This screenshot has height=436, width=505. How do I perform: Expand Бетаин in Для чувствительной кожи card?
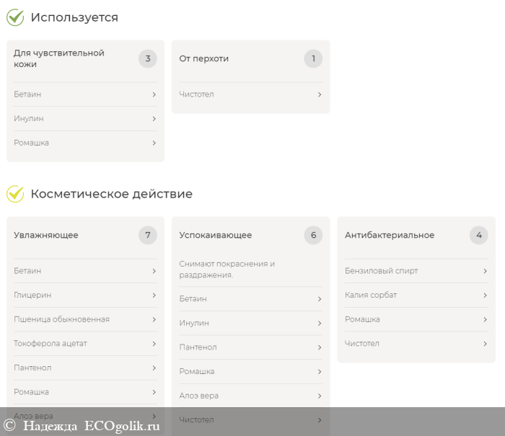[x=85, y=94]
